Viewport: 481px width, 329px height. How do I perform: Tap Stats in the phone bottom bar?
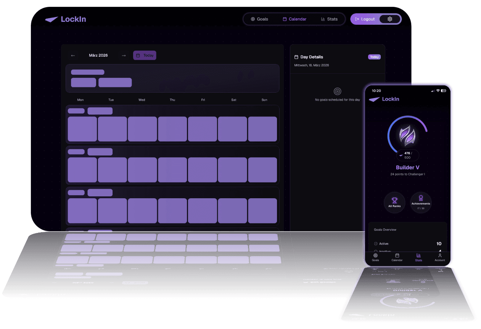coord(418,257)
